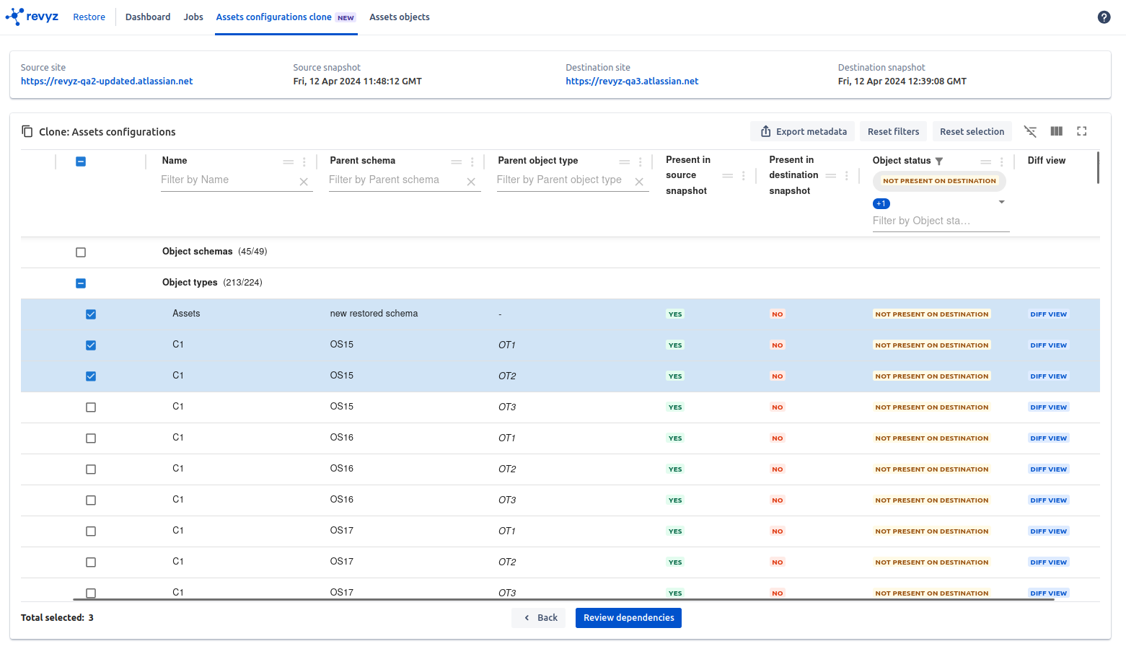Screen dimensions: 1126x654
Task: Click the Source snapshot date text
Action: (x=357, y=81)
